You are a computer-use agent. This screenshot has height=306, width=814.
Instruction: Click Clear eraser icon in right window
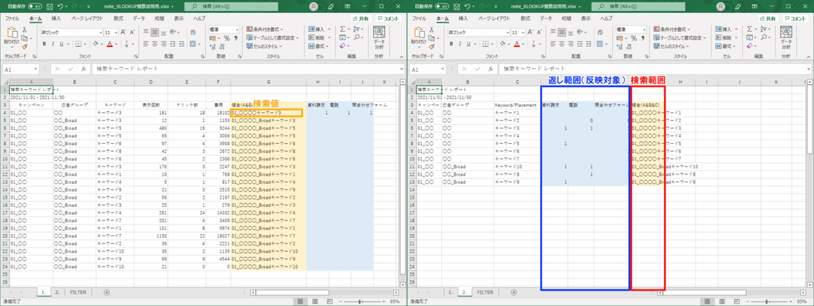[x=749, y=46]
